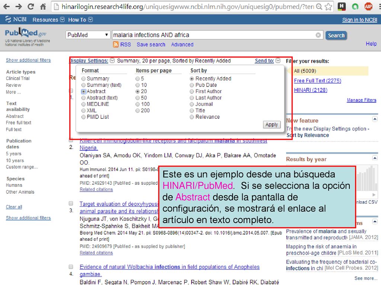This screenshot has width=381, height=285.
Task: Click the top Show additional filters link
Action: [x=28, y=60]
